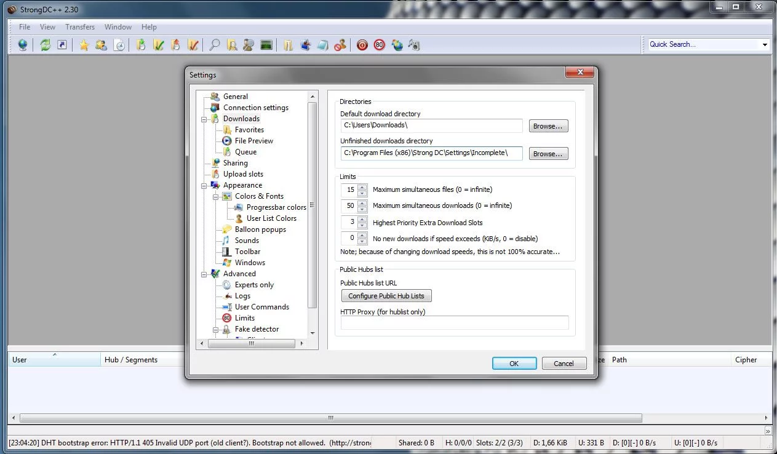Image resolution: width=777 pixels, height=454 pixels.
Task: Open ADL Search from the main toolbar
Action: 232,45
